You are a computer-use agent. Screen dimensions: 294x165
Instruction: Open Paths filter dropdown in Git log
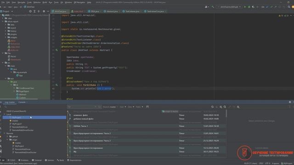click(139, 107)
